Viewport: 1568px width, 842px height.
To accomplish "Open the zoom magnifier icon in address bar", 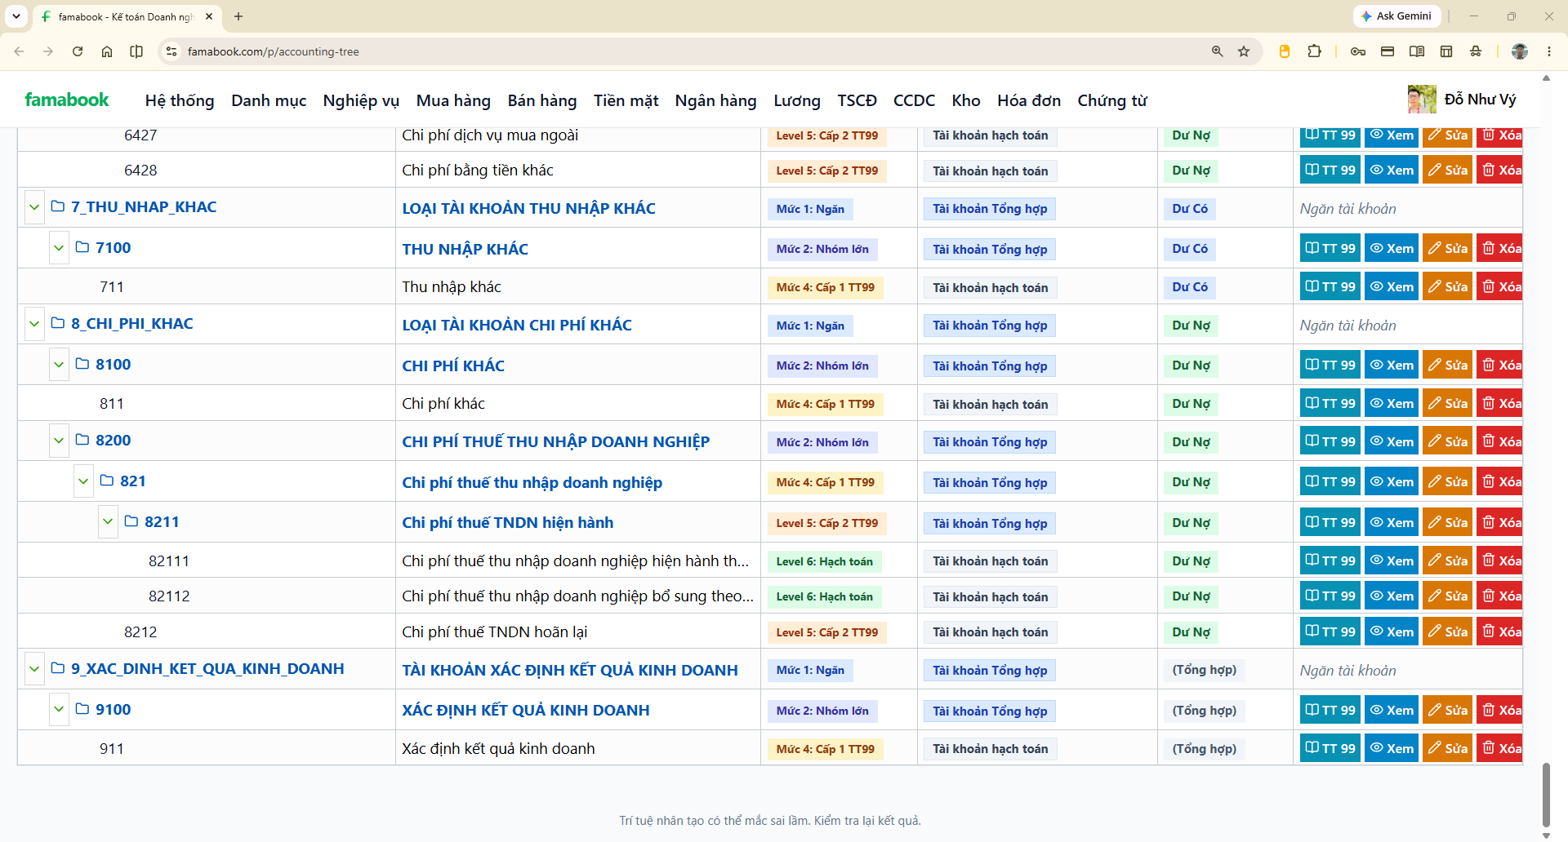I will [x=1218, y=51].
